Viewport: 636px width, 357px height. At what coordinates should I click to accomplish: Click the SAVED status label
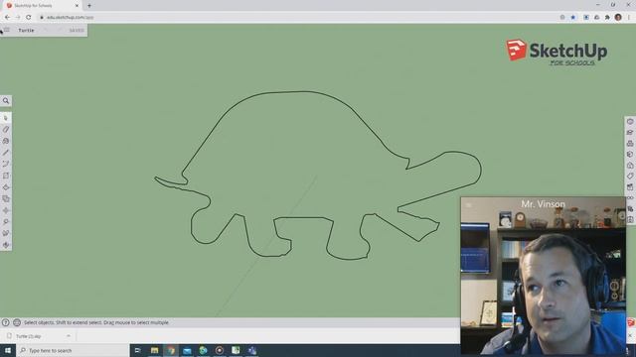(77, 31)
